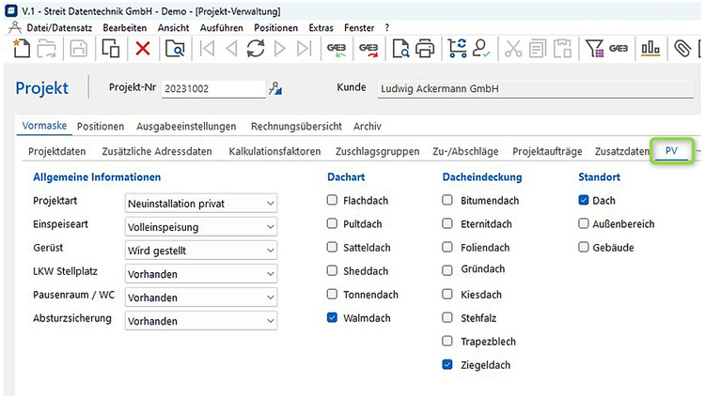Switch to the Kalkulationsfaktoren tab

[x=274, y=151]
